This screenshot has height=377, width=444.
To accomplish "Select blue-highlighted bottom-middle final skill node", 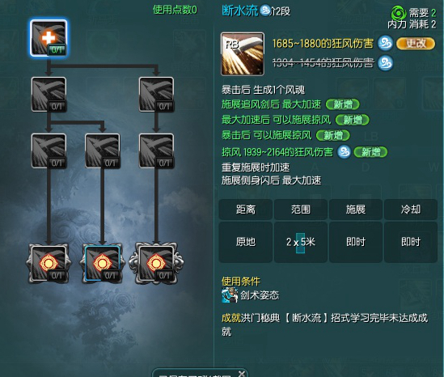I will 103,263.
